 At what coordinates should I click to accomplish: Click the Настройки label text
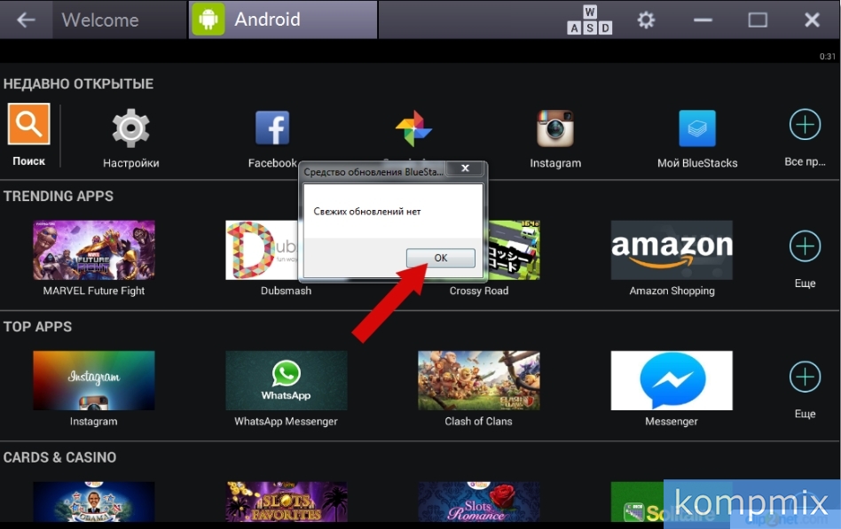(x=131, y=163)
